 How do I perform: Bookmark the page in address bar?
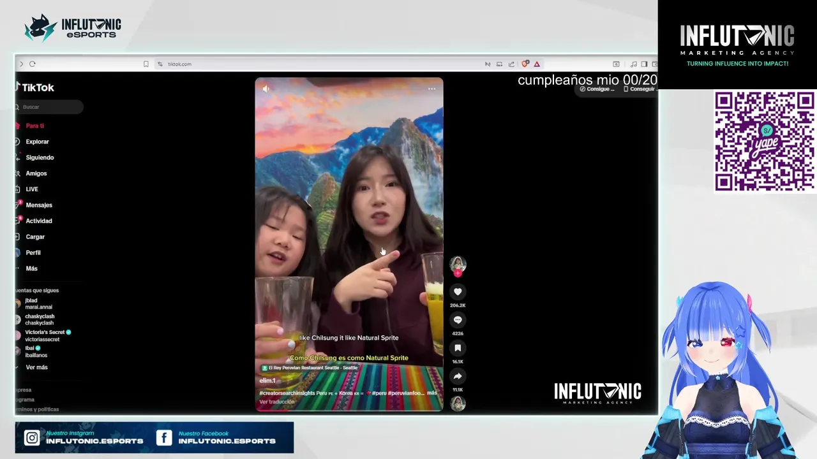pos(146,64)
